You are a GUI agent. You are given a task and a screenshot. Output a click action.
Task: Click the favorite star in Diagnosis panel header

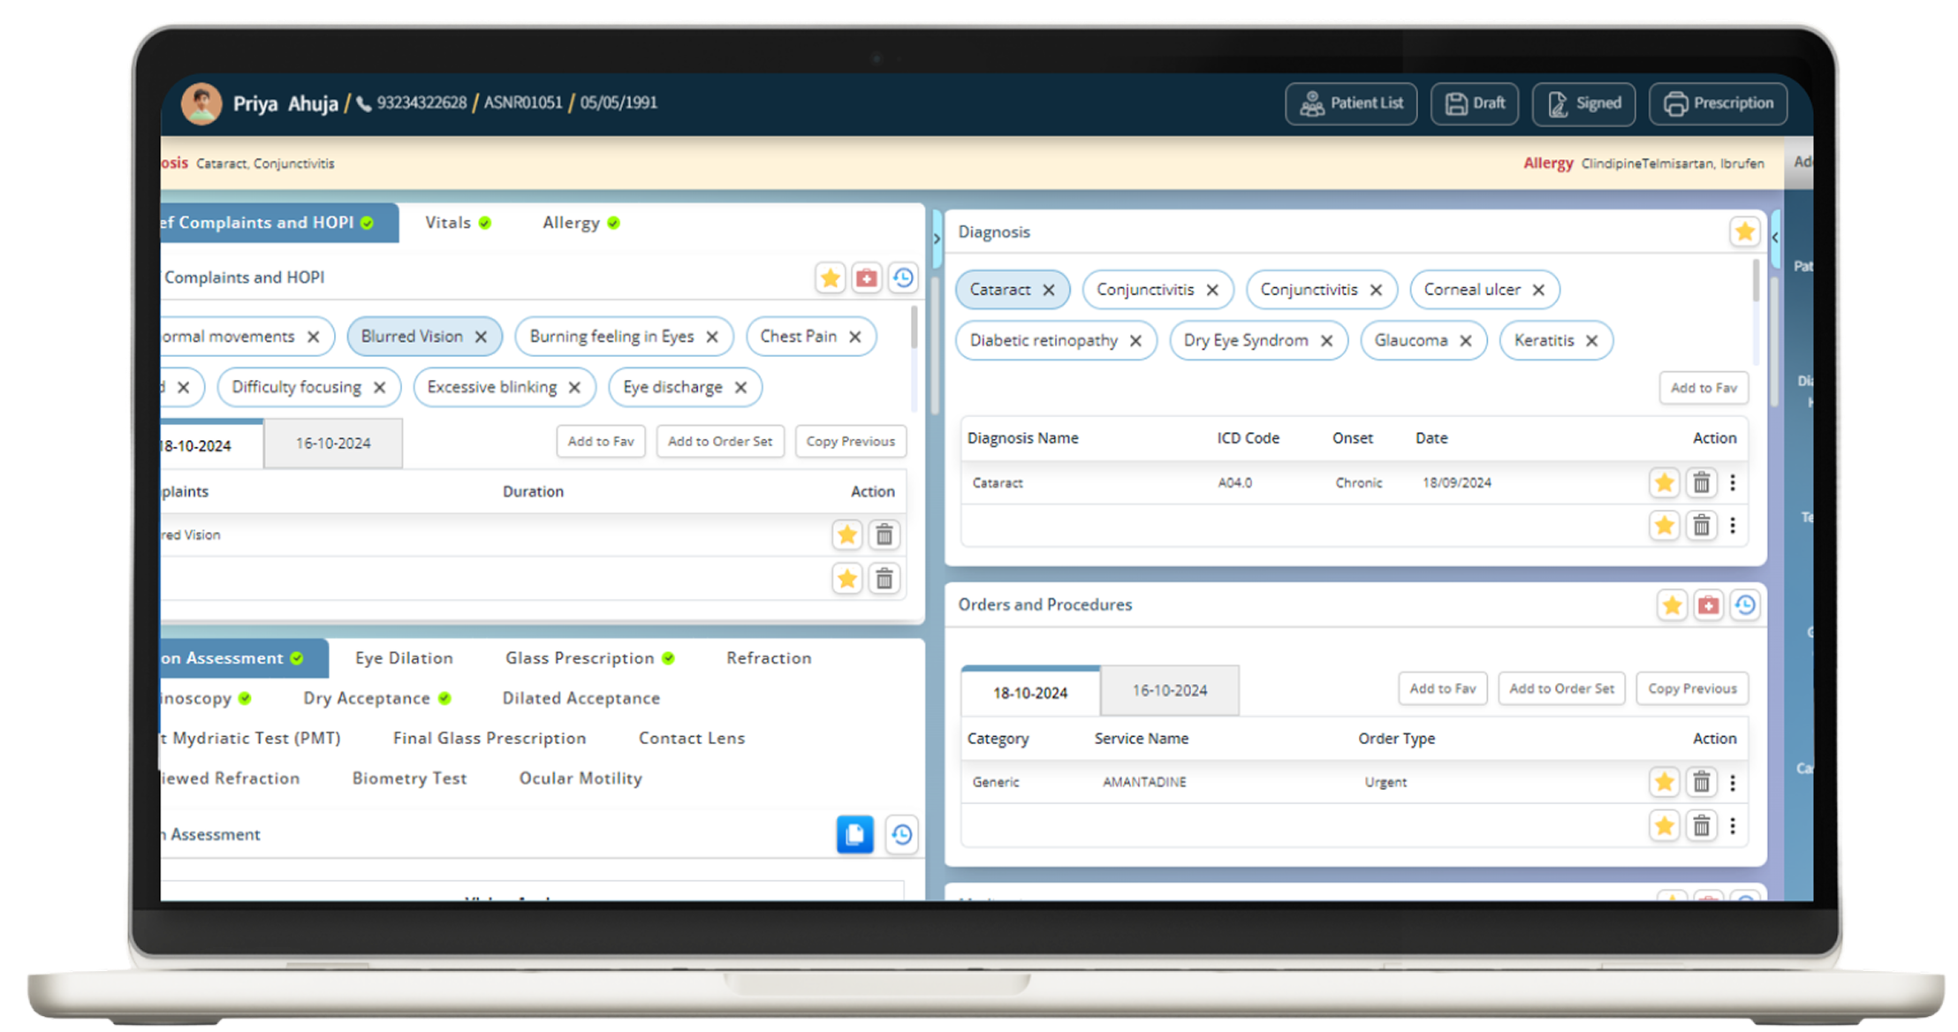[1744, 232]
